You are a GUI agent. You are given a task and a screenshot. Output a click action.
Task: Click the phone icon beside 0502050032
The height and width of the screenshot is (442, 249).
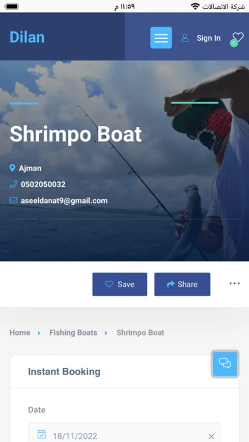pyautogui.click(x=13, y=184)
